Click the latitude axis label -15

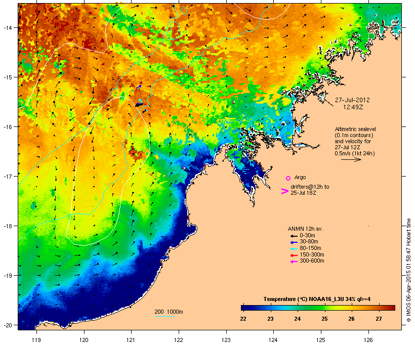tap(8, 77)
